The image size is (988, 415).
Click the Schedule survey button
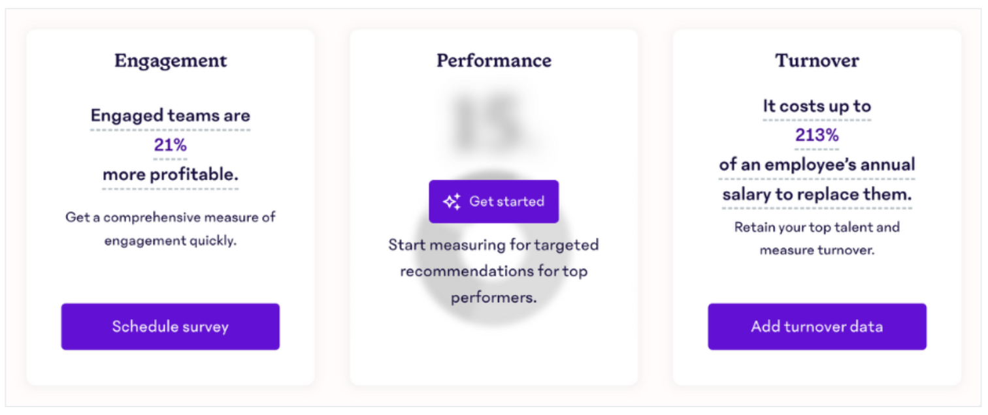coord(171,326)
